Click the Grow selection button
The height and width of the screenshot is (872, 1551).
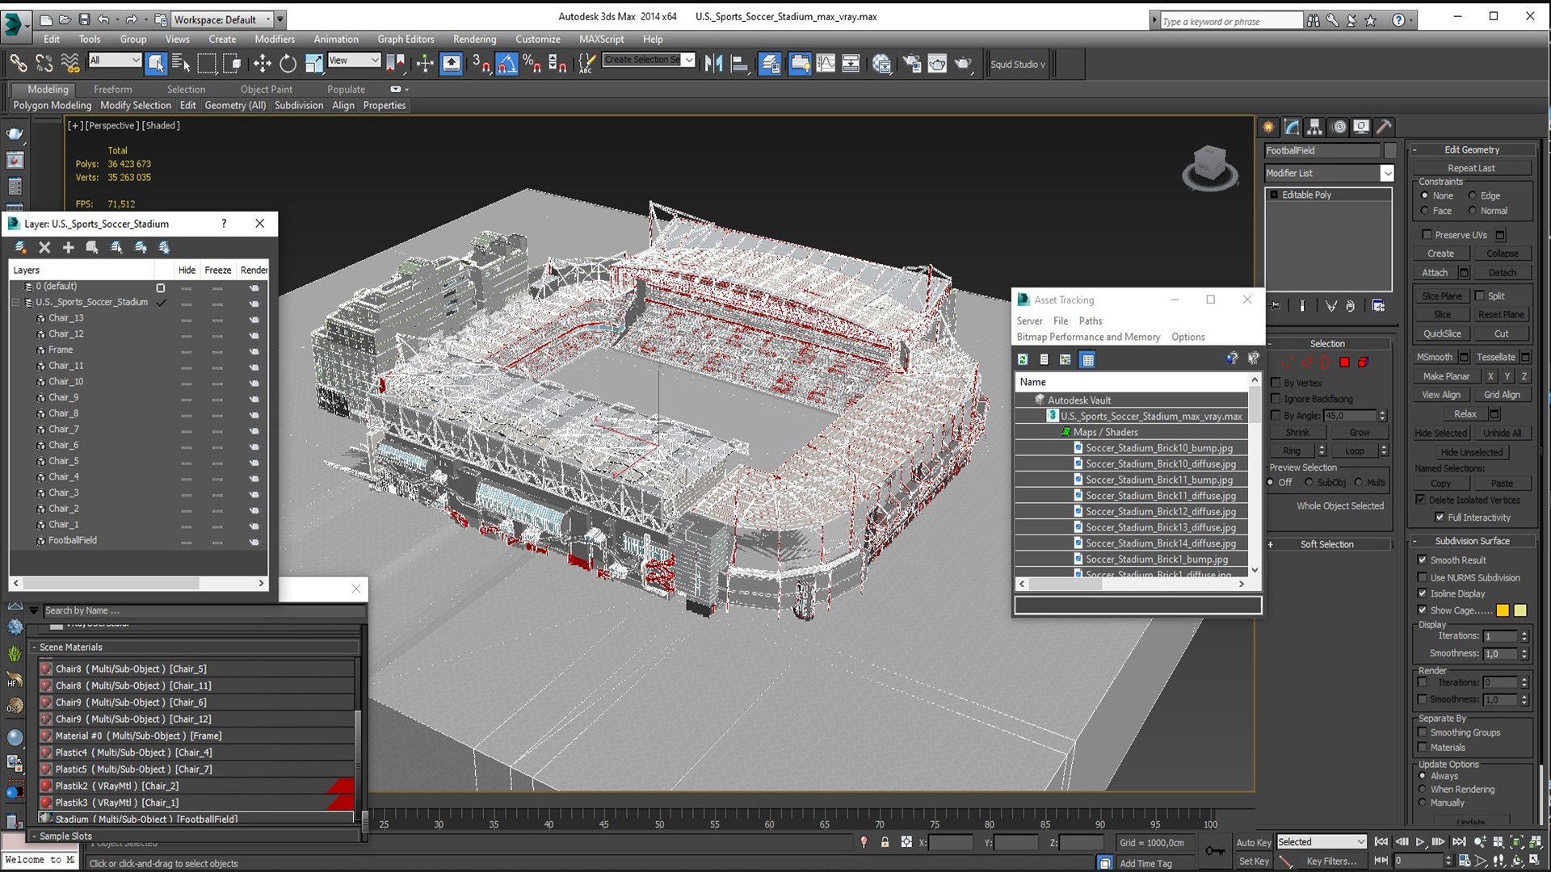tap(1359, 433)
